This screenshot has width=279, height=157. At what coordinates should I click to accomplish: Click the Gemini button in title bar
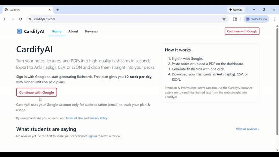click(x=236, y=10)
